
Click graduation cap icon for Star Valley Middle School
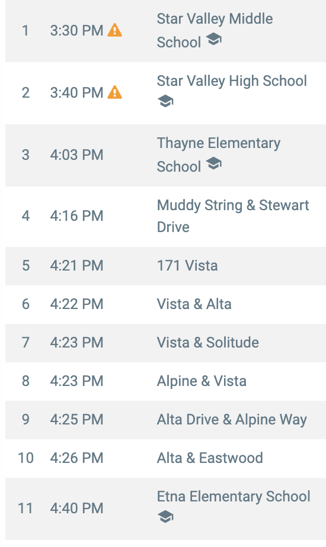coord(213,38)
